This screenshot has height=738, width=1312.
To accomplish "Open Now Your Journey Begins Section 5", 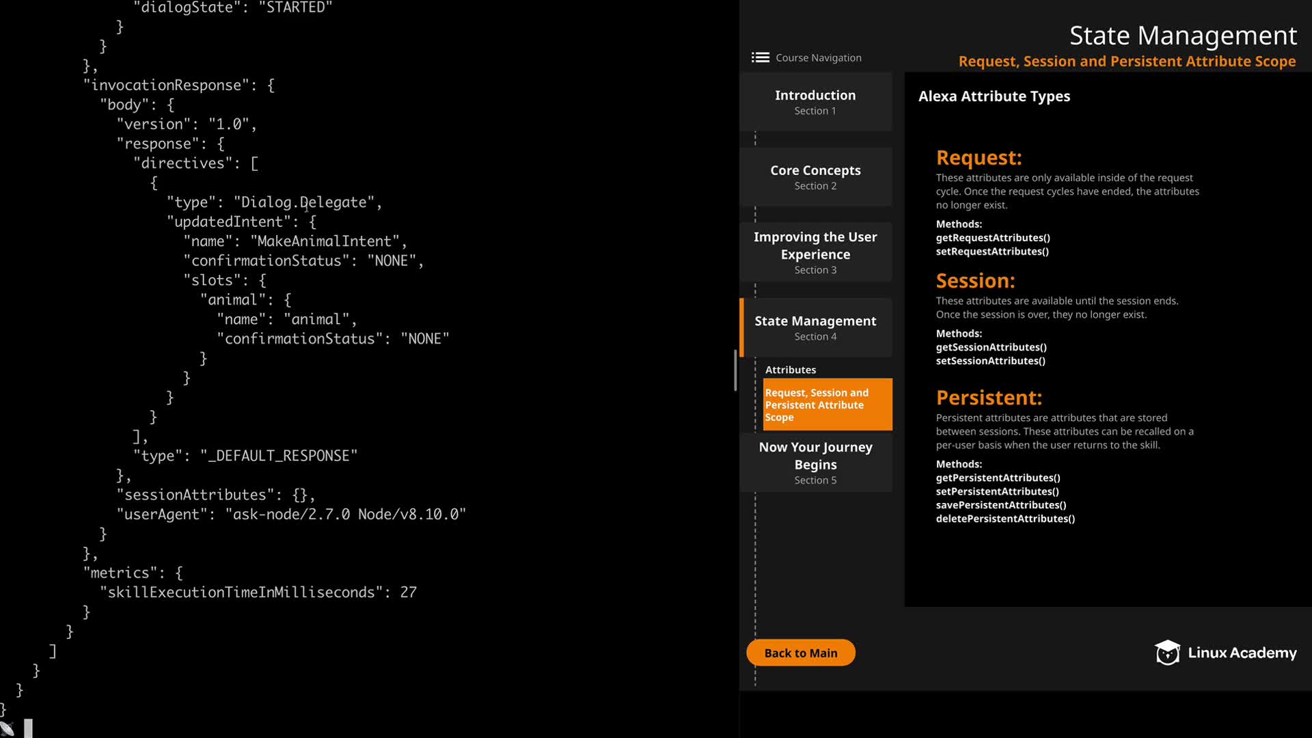I will (x=815, y=463).
